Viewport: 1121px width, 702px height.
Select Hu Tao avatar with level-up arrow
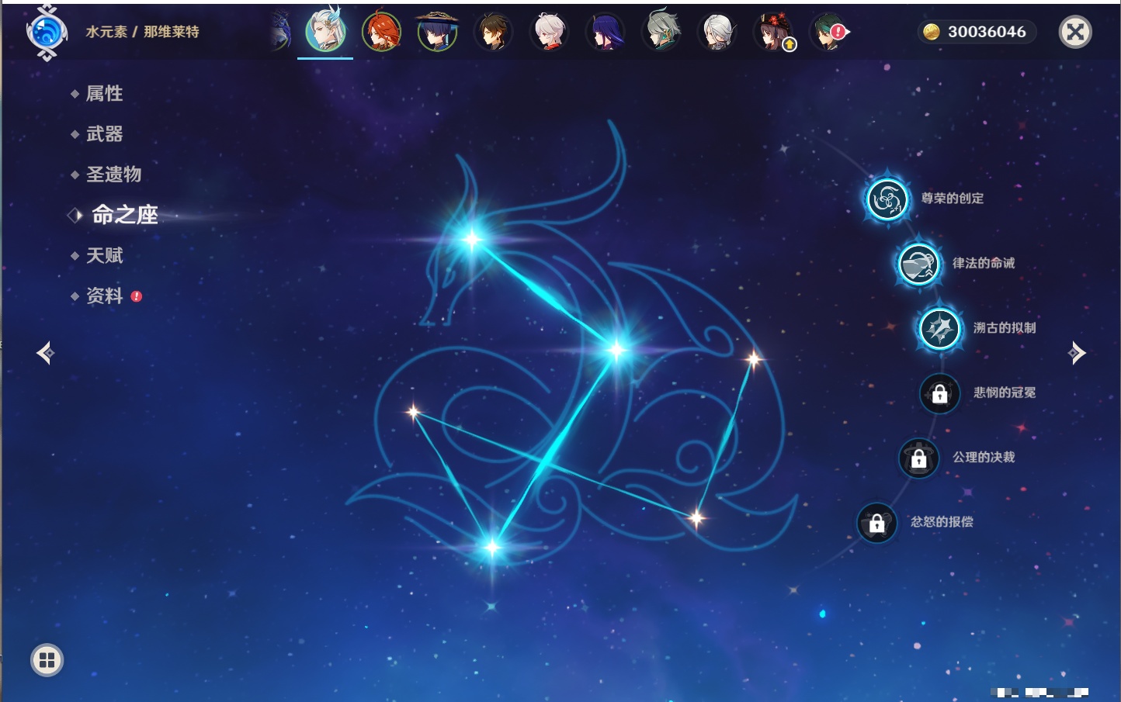tap(773, 32)
